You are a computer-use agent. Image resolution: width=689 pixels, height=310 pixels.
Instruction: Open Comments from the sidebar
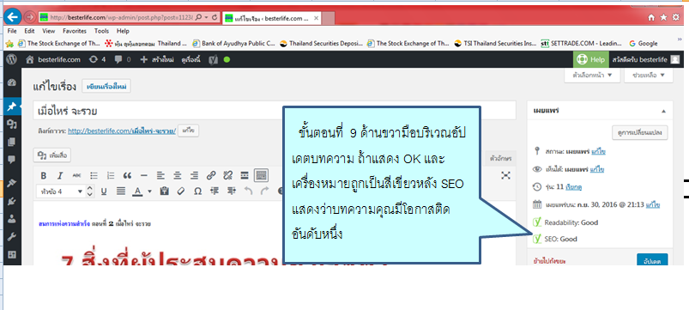[x=12, y=159]
